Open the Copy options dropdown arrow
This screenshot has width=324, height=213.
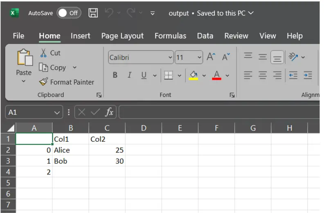(74, 68)
